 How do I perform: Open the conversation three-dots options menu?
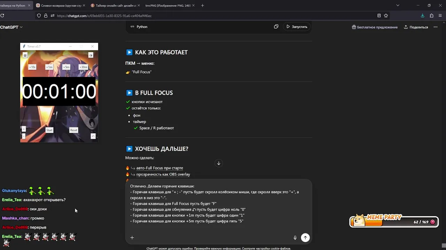[x=435, y=27]
